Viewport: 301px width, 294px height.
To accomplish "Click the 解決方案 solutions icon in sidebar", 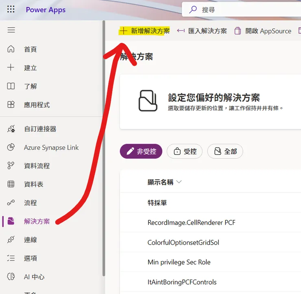I will point(11,221).
